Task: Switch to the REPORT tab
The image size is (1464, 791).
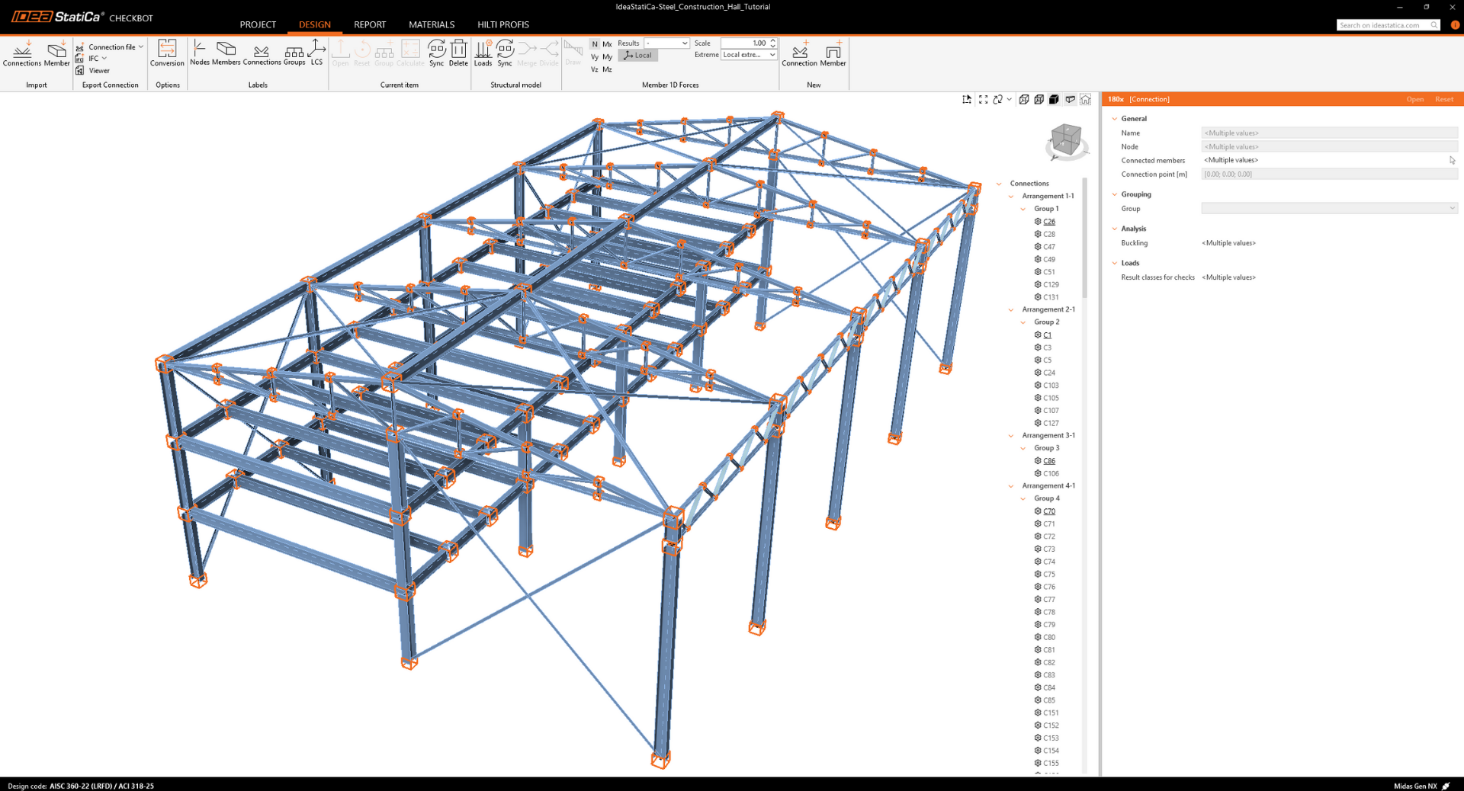Action: 370,24
